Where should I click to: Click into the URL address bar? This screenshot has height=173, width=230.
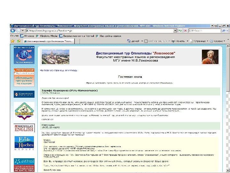click(x=100, y=31)
